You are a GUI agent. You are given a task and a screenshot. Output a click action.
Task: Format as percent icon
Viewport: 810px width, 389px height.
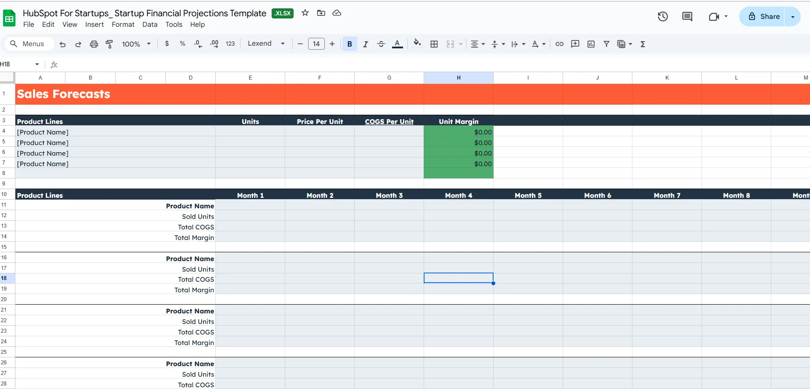click(182, 44)
